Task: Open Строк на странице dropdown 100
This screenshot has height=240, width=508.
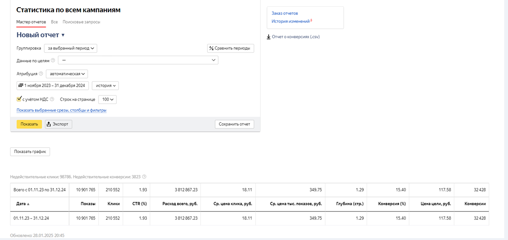Action: point(108,99)
